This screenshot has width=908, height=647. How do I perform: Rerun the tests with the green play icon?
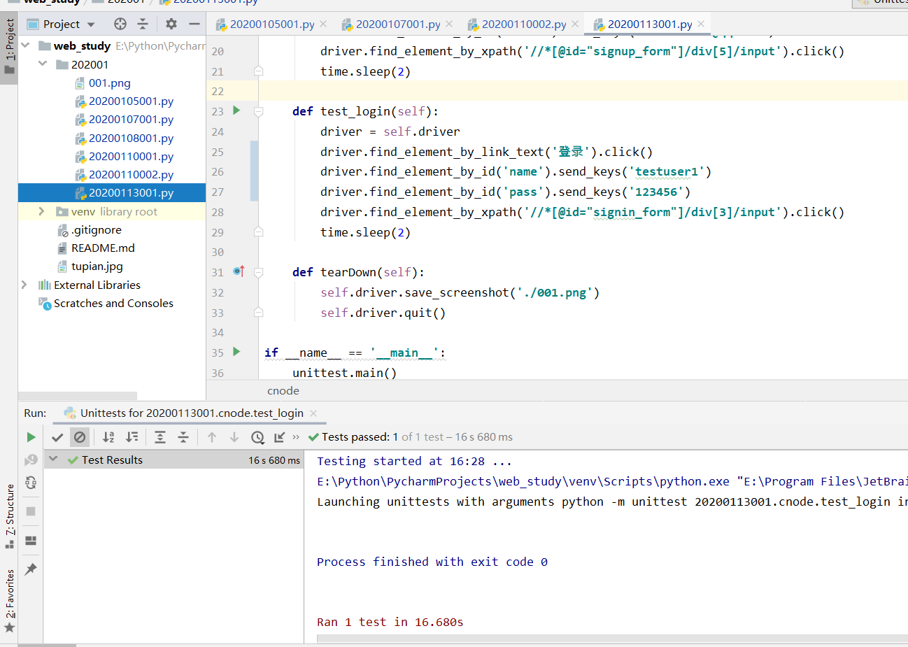point(31,436)
